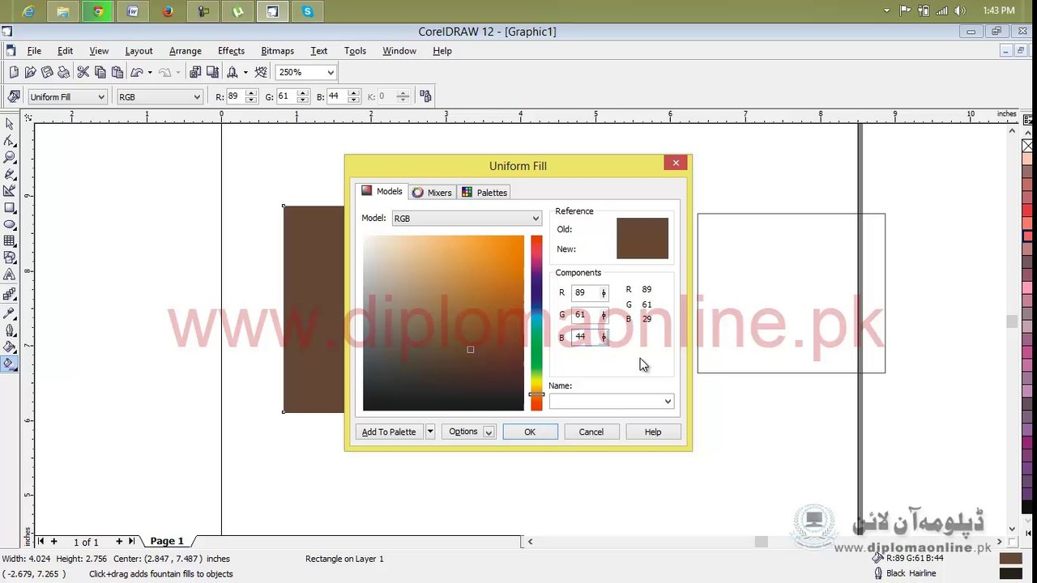Click the Import icon
1037x583 pixels.
click(195, 72)
